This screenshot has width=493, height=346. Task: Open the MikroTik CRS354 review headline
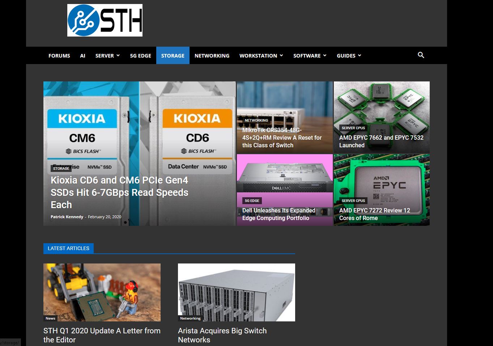click(x=282, y=138)
